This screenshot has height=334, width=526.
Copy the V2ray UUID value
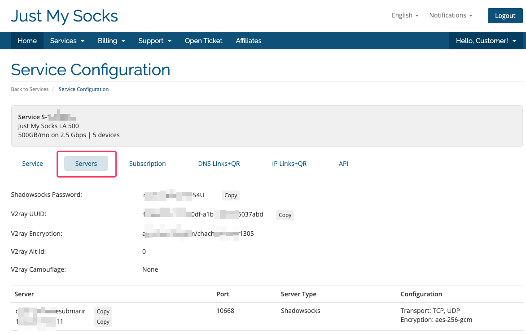(285, 215)
